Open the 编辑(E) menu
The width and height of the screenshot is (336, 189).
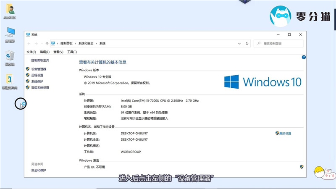[x=45, y=52]
